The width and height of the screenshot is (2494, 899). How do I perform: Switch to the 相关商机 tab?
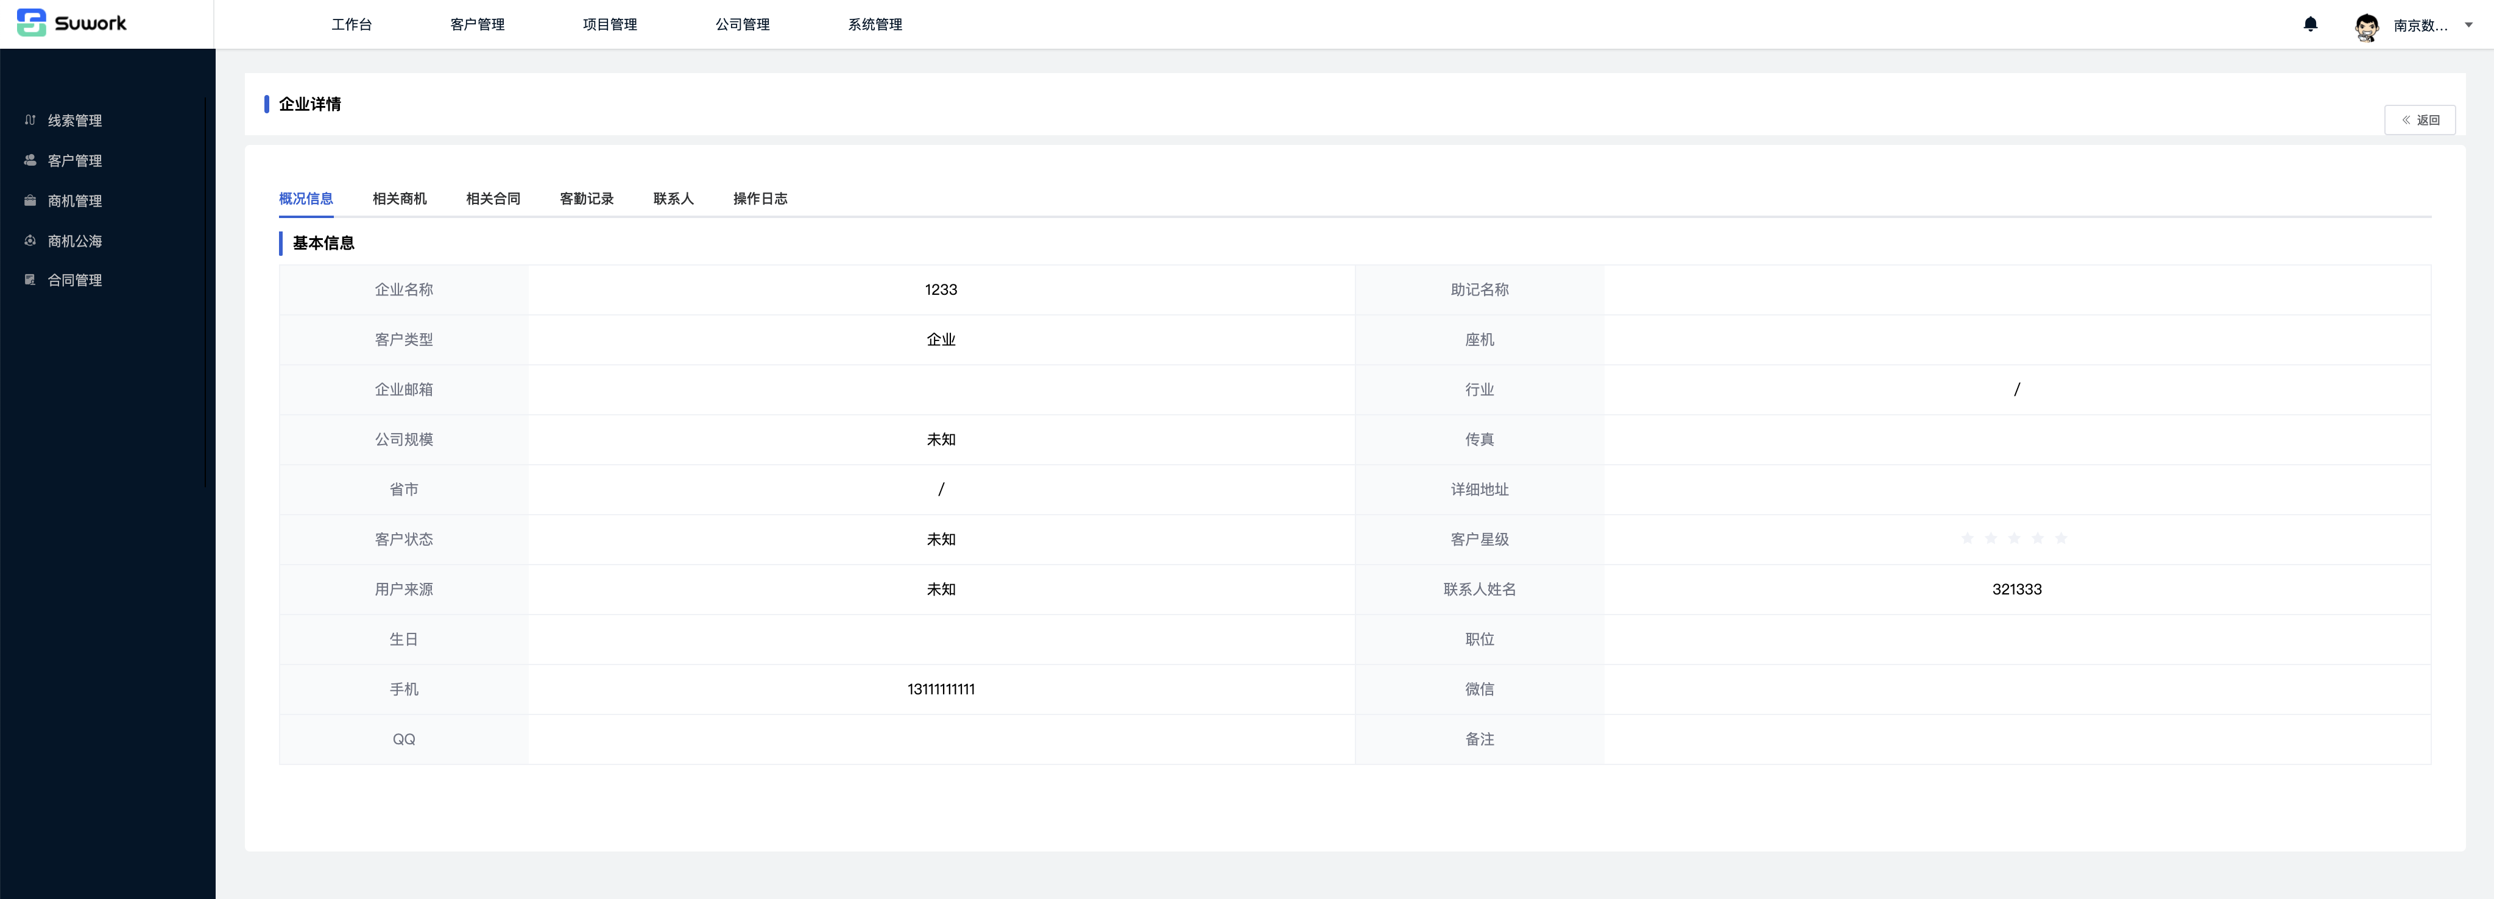pos(400,199)
